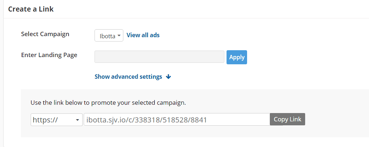Click the Copy Link button

tap(287, 119)
